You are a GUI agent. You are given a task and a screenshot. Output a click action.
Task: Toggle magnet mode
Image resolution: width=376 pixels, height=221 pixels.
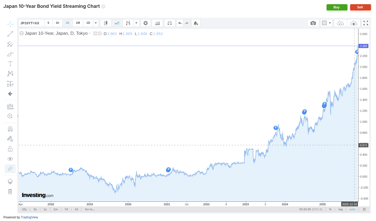point(10,129)
